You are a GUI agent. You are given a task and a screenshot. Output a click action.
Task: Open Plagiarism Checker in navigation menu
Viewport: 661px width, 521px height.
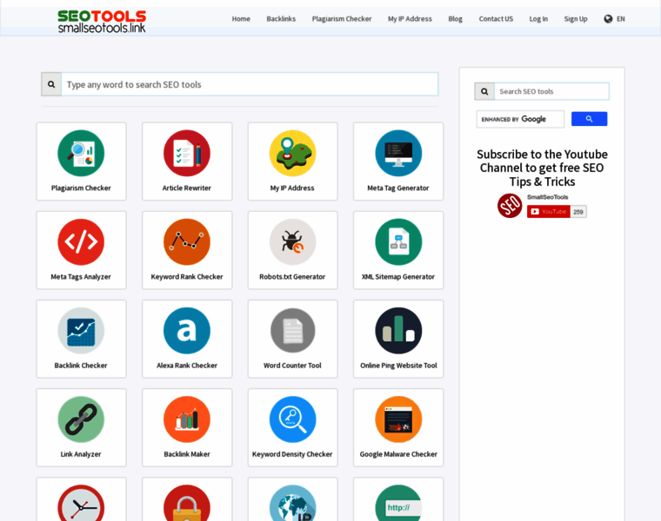point(342,19)
